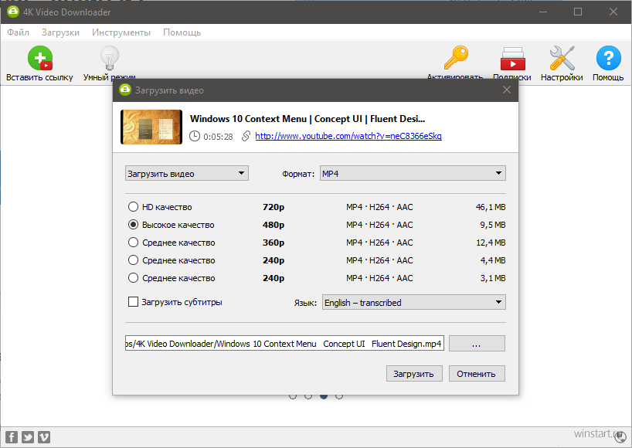
Task: Open Формат MP4 dropdown
Action: (413, 173)
